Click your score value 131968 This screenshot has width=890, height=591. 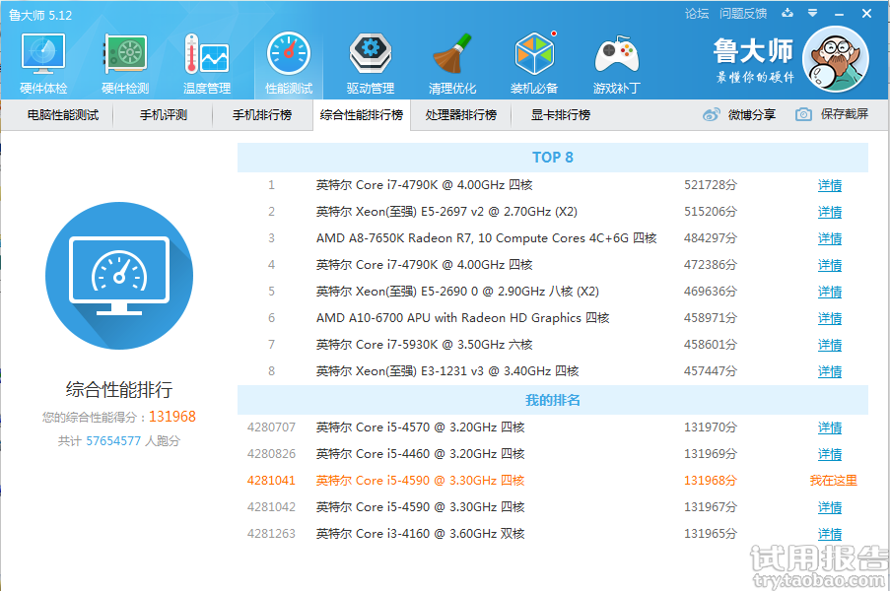(172, 417)
